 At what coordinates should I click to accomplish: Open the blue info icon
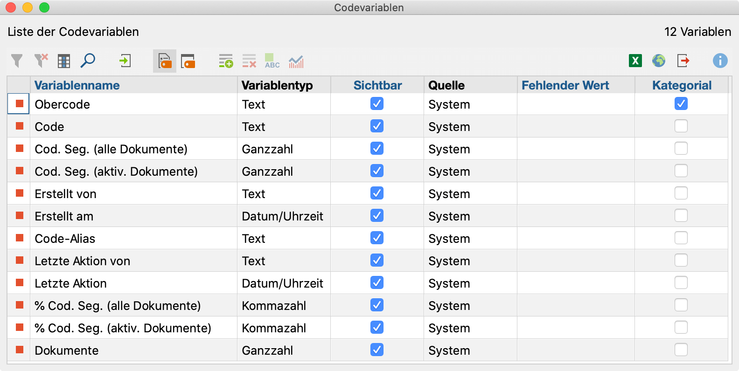(x=720, y=61)
